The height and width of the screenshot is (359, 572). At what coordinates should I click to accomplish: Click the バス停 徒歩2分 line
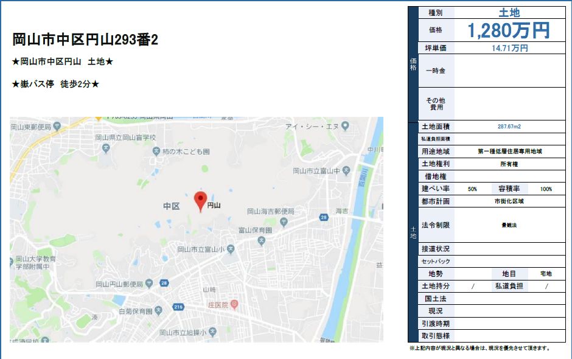click(x=55, y=84)
